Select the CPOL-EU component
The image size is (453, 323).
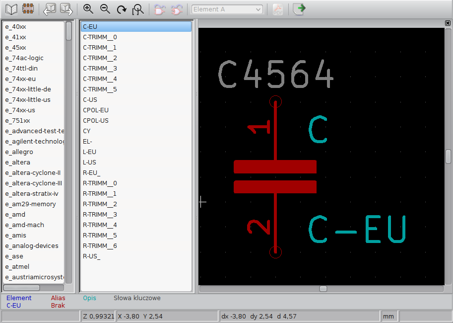96,110
